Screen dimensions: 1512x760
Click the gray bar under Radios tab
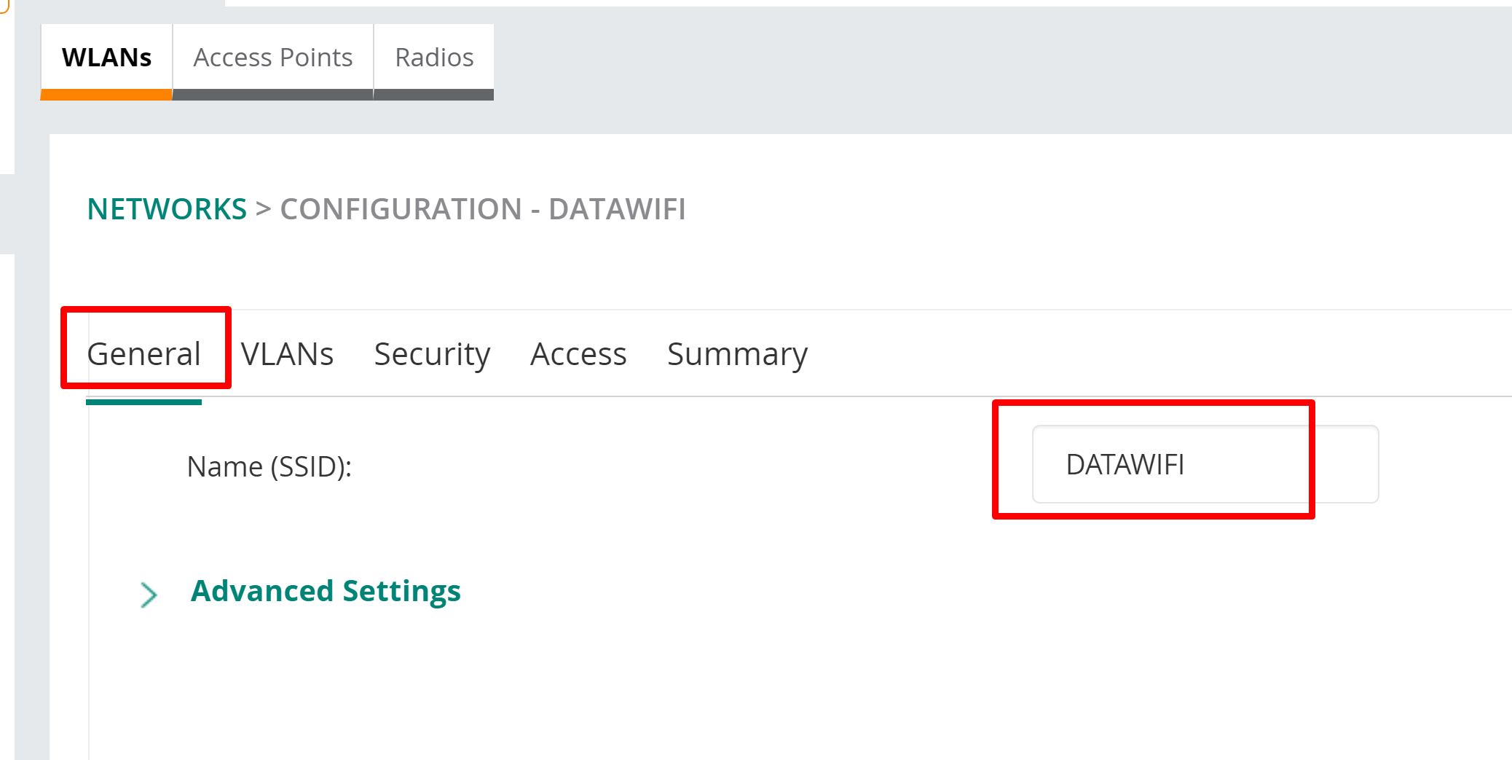click(x=434, y=95)
